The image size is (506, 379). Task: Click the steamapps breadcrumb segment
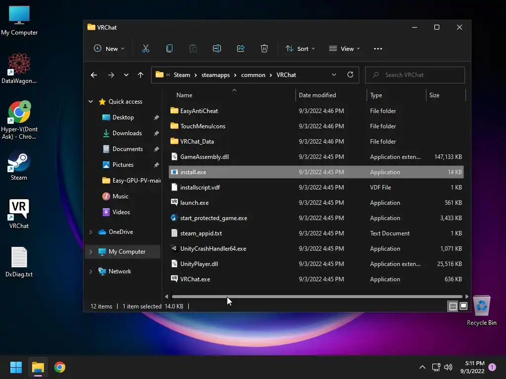tap(215, 75)
